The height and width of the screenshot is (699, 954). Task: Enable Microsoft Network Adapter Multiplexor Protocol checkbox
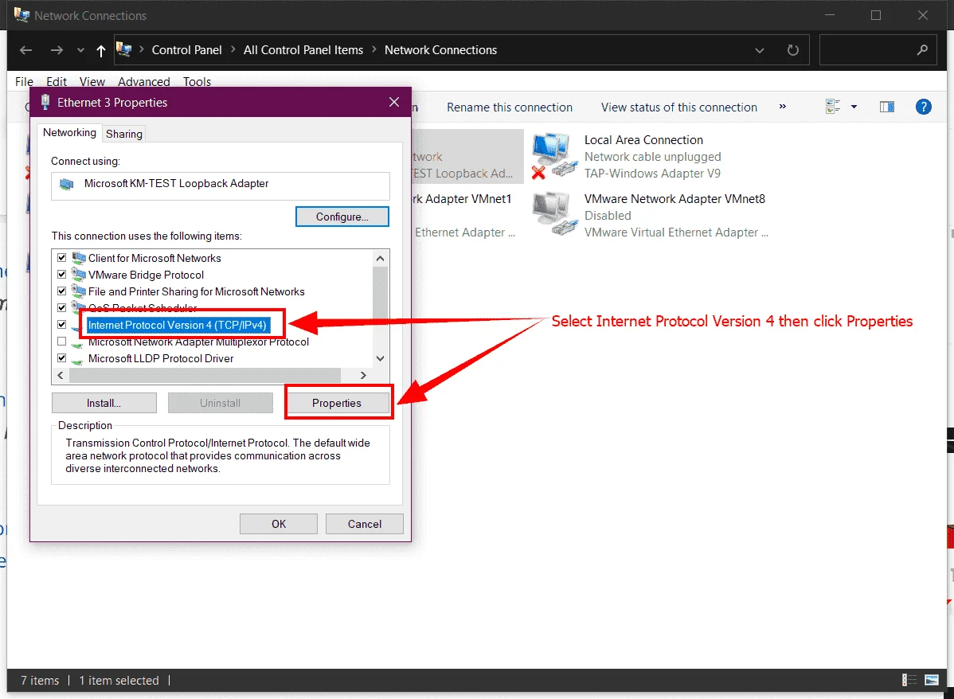coord(61,342)
